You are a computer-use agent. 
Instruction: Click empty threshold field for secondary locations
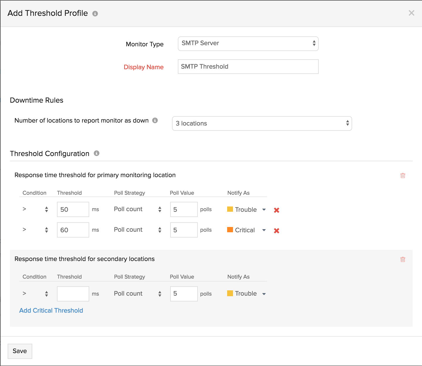[73, 294]
